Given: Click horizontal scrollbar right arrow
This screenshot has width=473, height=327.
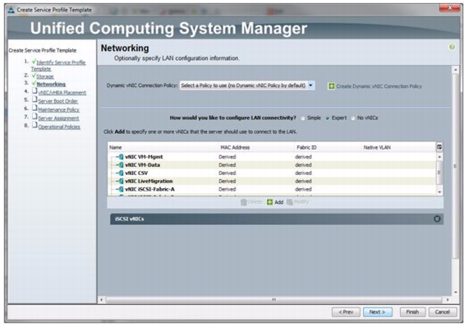Looking at the screenshot, I should [x=448, y=300].
